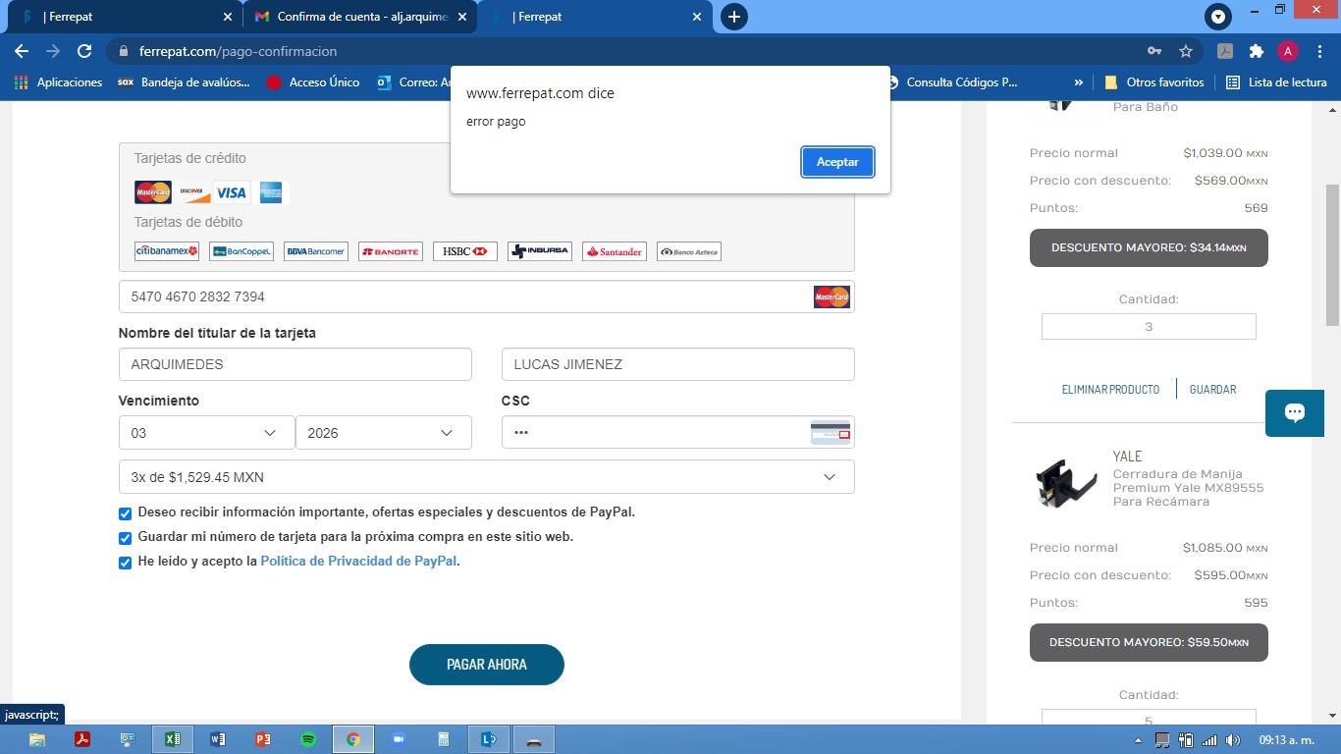1341x754 pixels.
Task: Click the address bar URL
Action: pos(238,51)
